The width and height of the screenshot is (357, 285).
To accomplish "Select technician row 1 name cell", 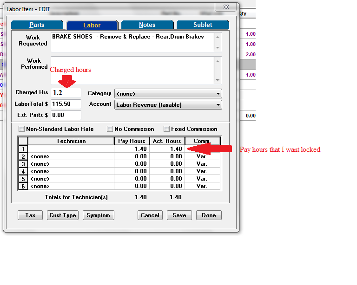I will [x=71, y=149].
